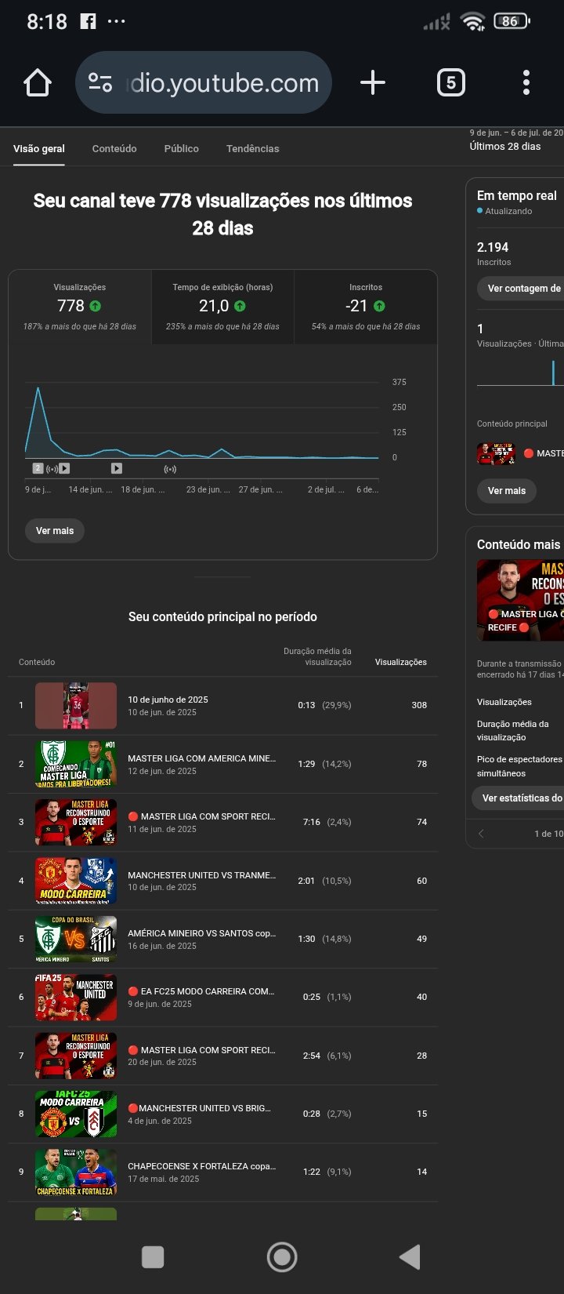
Task: Tap the Android home circle button
Action: tap(282, 1257)
